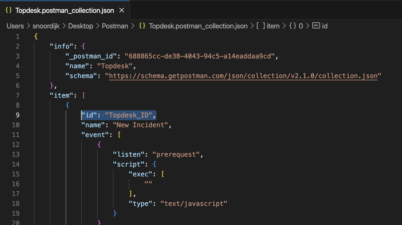Click the JSON braces icon in the breadcrumb
The width and height of the screenshot is (402, 225).
coord(142,26)
